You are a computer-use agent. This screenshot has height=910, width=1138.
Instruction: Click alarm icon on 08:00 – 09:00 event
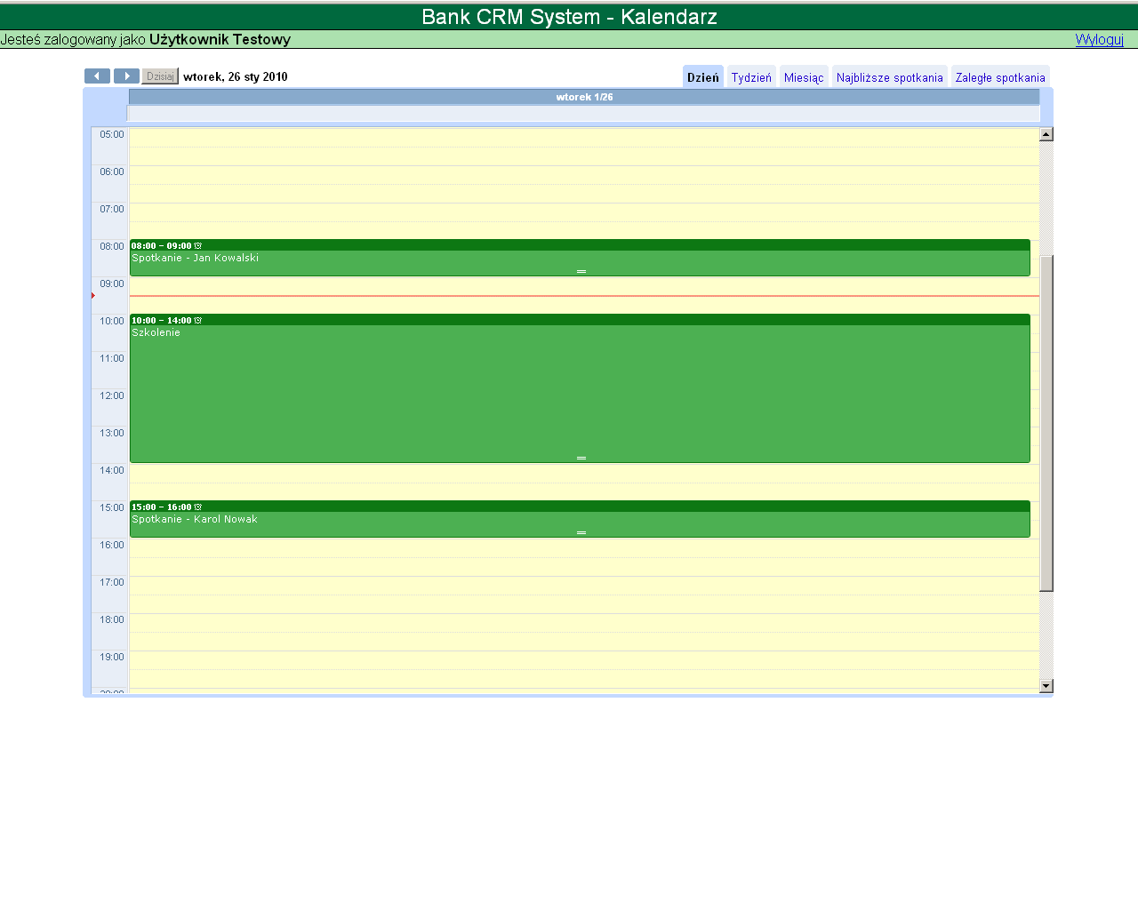198,245
